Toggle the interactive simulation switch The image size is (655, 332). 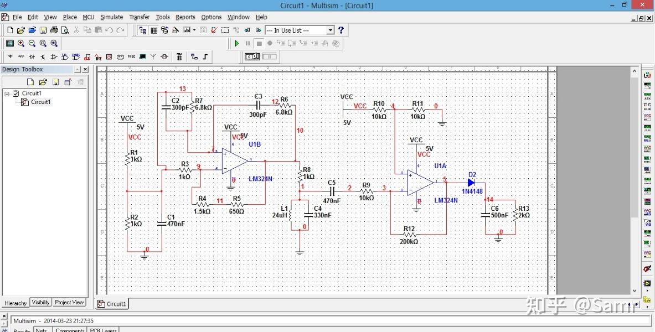pyautogui.click(x=252, y=56)
